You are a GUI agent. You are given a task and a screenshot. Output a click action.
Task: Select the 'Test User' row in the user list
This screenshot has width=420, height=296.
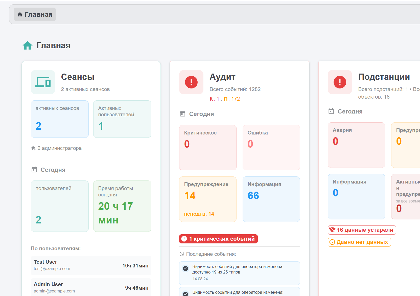pyautogui.click(x=91, y=265)
